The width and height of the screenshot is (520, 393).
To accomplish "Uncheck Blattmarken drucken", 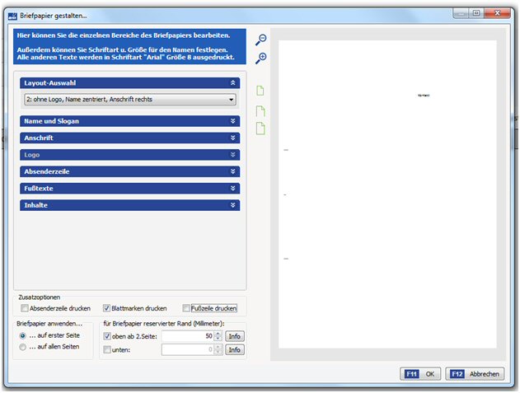I will tap(106, 308).
